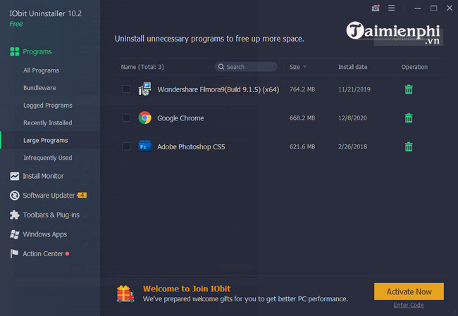Image resolution: width=458 pixels, height=316 pixels.
Task: Click the Welcome to Join IObit heading
Action: (x=187, y=289)
